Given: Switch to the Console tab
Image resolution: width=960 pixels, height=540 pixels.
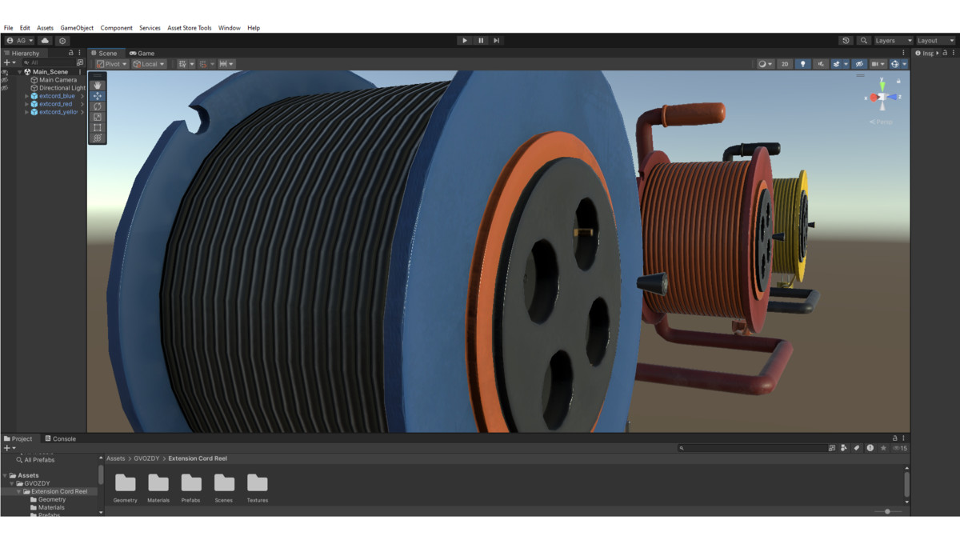Looking at the screenshot, I should 60,438.
